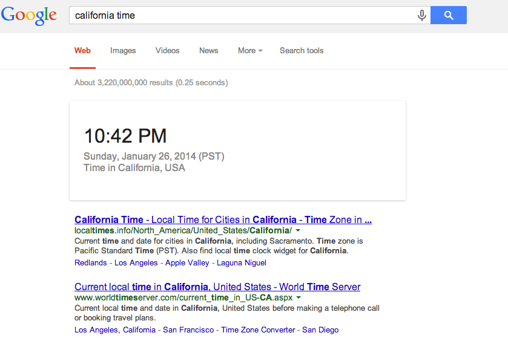The image size is (508, 344).
Task: Open Search tools
Action: click(x=302, y=51)
